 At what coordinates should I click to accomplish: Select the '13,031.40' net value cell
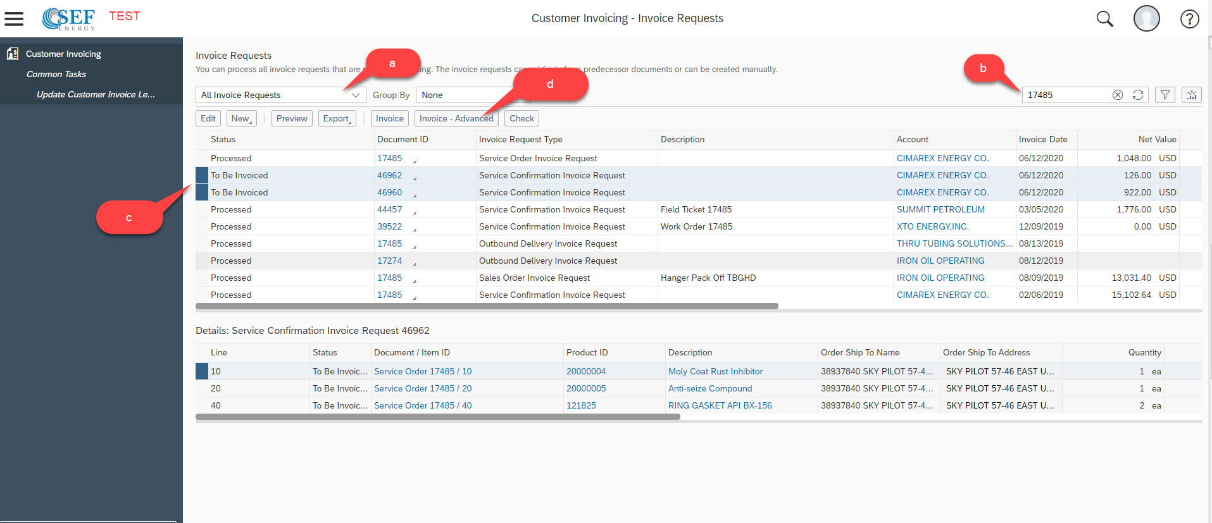(x=1128, y=278)
